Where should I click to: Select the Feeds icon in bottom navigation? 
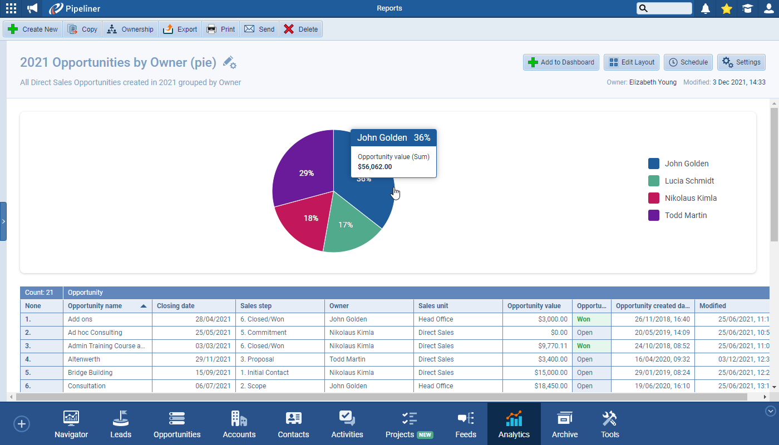(x=466, y=424)
